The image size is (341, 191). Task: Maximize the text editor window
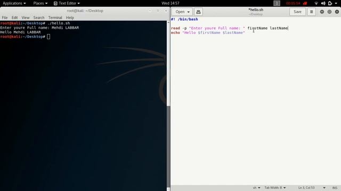[329, 12]
